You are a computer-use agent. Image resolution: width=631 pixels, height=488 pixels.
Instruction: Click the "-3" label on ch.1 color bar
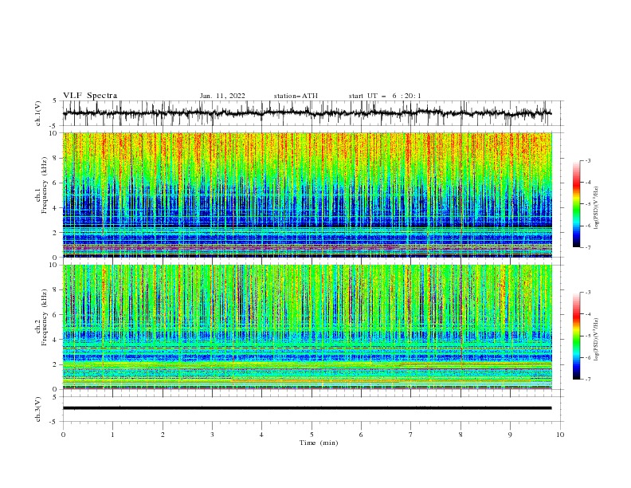coord(588,160)
